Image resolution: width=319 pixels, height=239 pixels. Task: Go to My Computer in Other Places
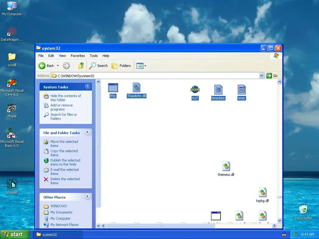[x=60, y=218]
